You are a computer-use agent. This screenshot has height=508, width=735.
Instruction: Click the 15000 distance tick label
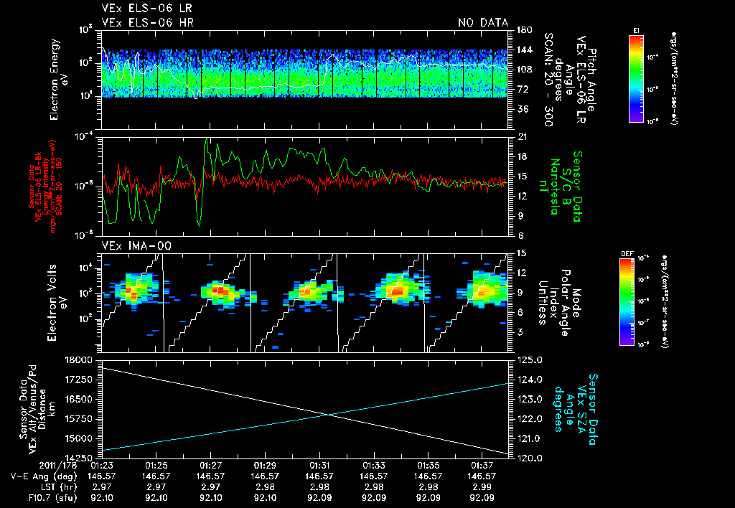79,438
